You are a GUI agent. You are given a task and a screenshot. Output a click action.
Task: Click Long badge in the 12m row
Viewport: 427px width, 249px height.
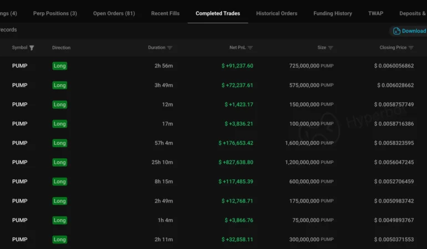[x=60, y=105]
